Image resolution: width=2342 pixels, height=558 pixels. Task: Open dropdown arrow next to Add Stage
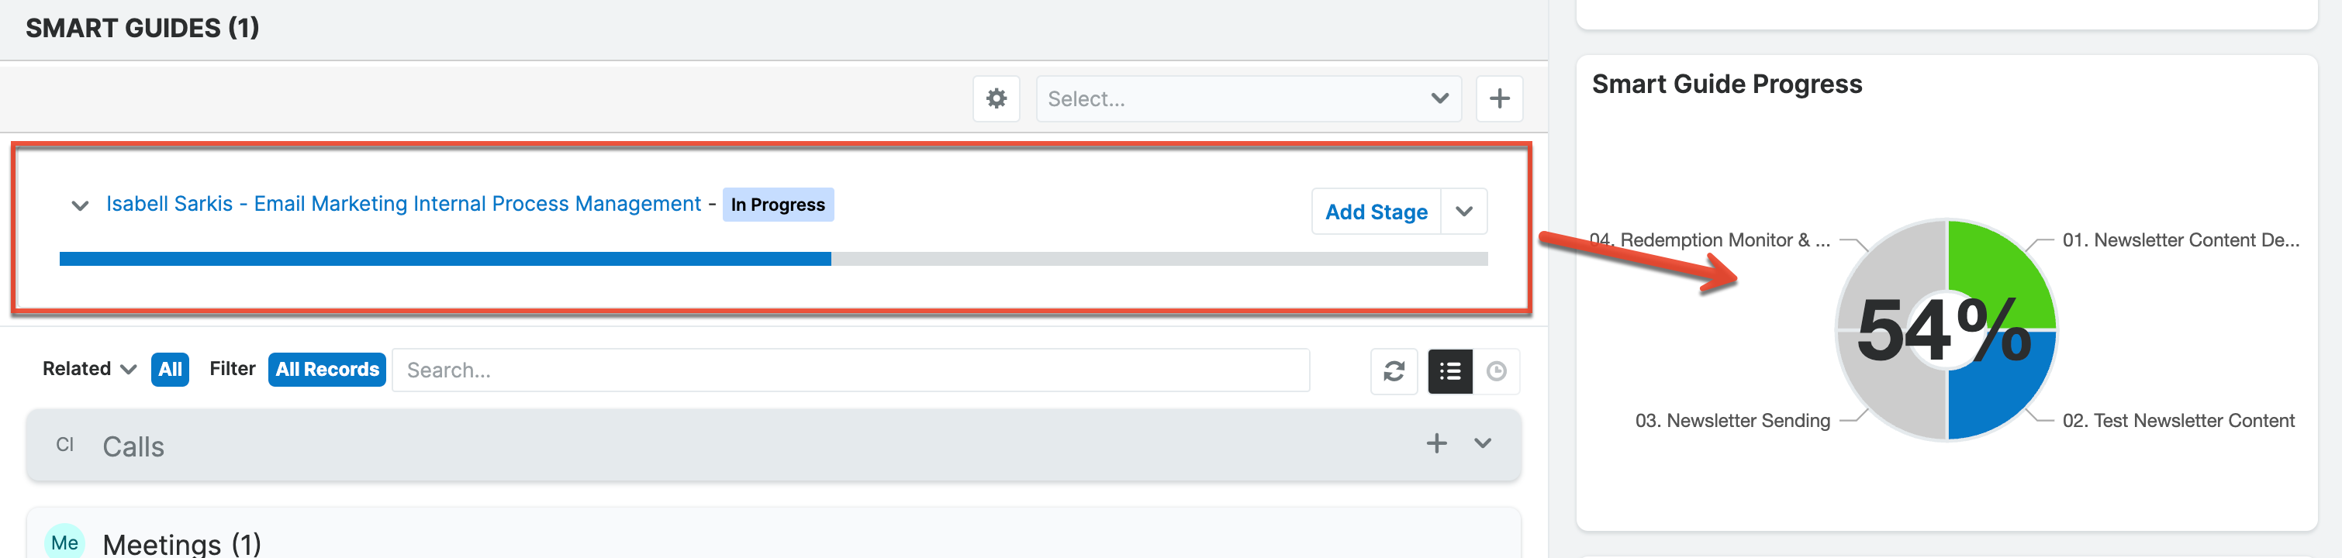pos(1464,212)
